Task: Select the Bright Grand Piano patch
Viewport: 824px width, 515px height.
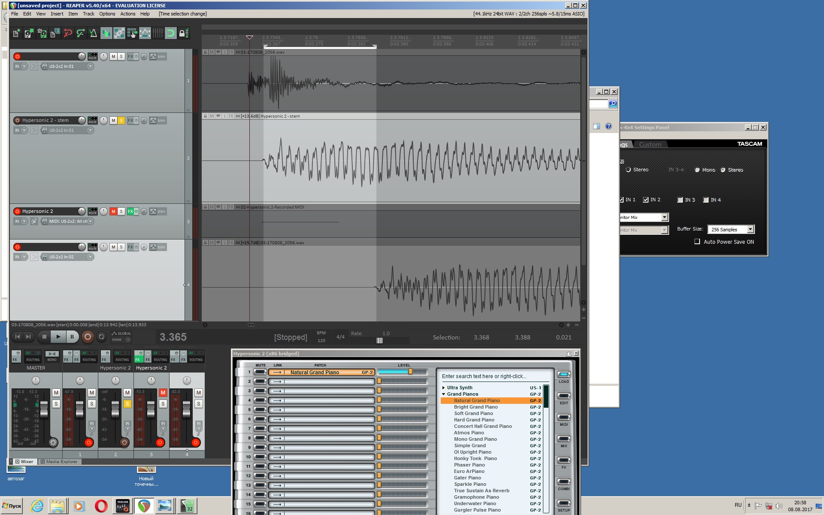Action: [476, 407]
